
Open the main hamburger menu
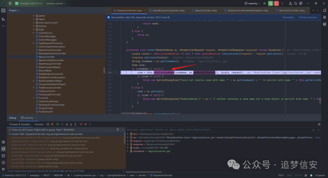click(x=10, y=3)
